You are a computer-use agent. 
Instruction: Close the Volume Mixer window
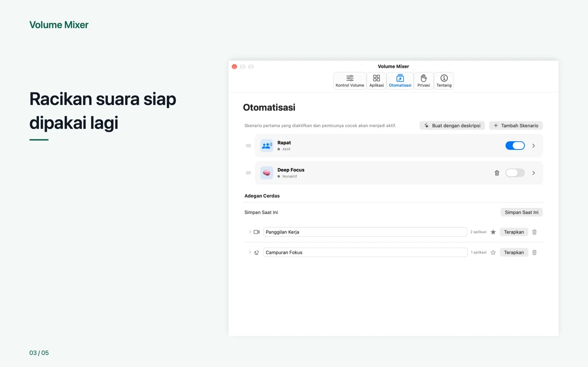tap(234, 67)
